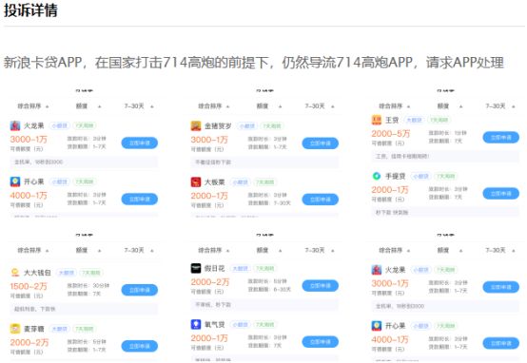Click 2000-1万 amount under 手提贷
The width and height of the screenshot is (527, 363).
[x=390, y=190]
